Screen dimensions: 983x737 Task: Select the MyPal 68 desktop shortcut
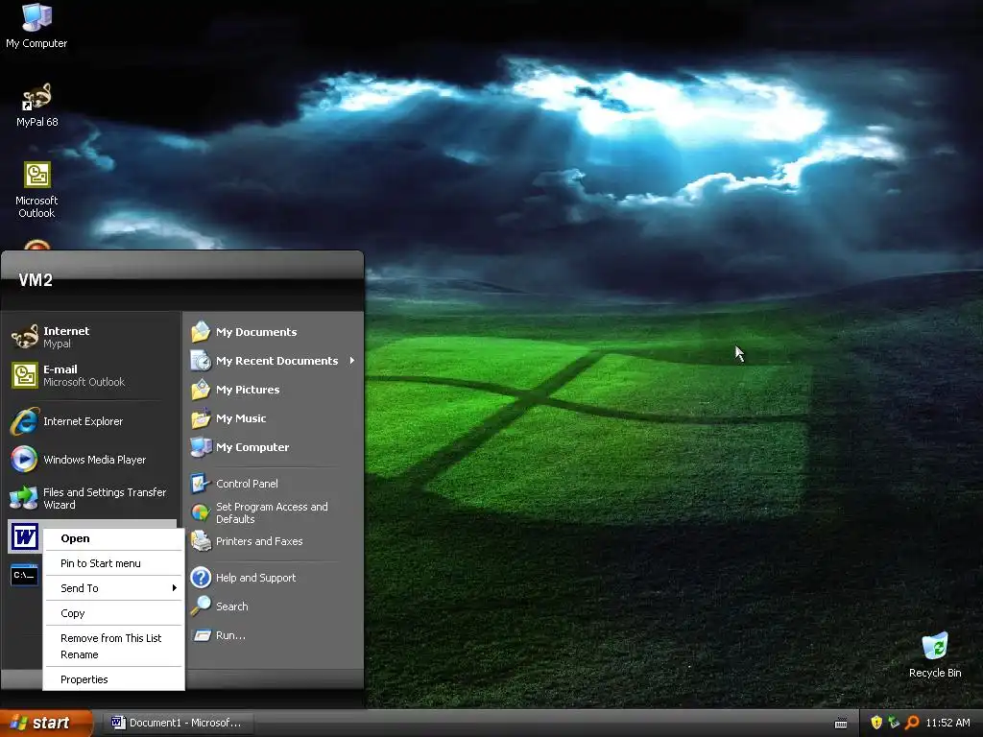[36, 105]
